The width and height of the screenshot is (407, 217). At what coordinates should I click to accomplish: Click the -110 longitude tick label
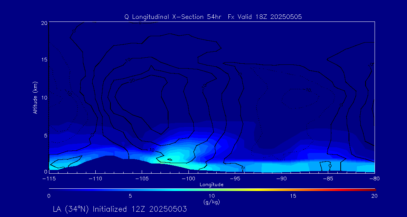[95, 179]
